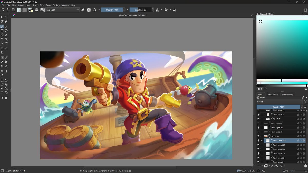The height and width of the screenshot is (173, 308).
Task: Select the Gradient tool in toolbox
Action: point(2,58)
